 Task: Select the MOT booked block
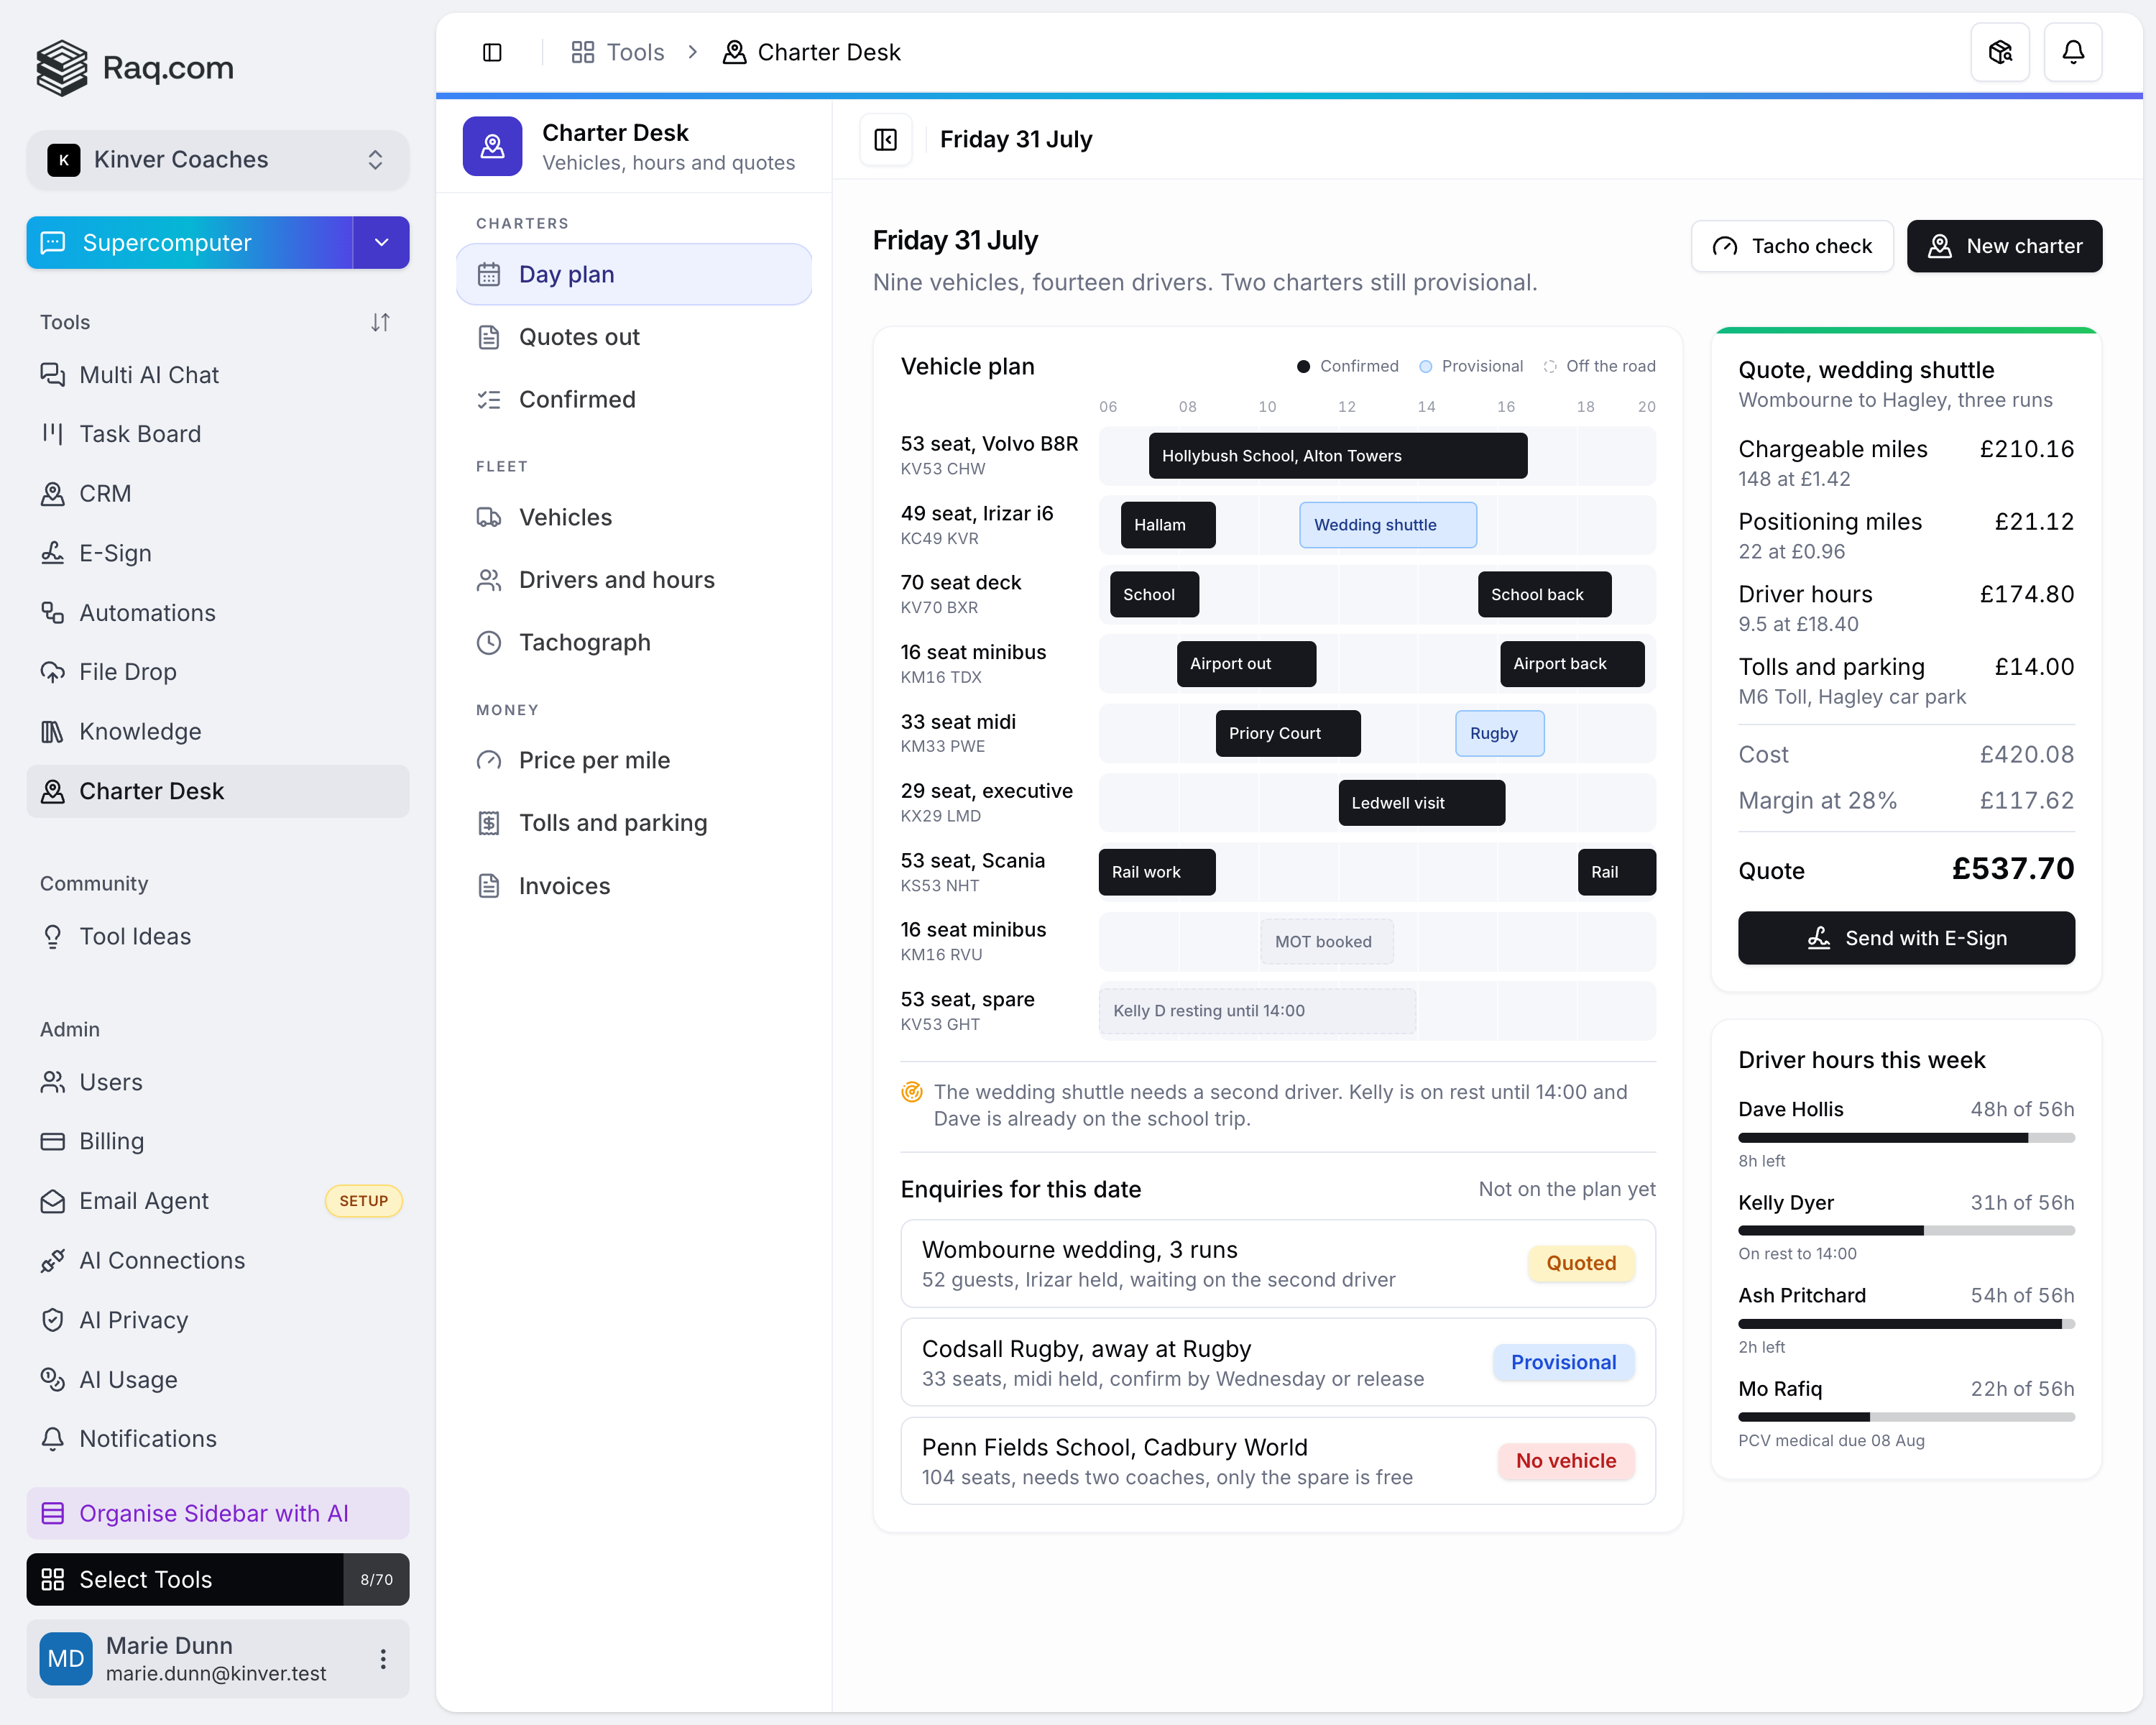(x=1326, y=942)
